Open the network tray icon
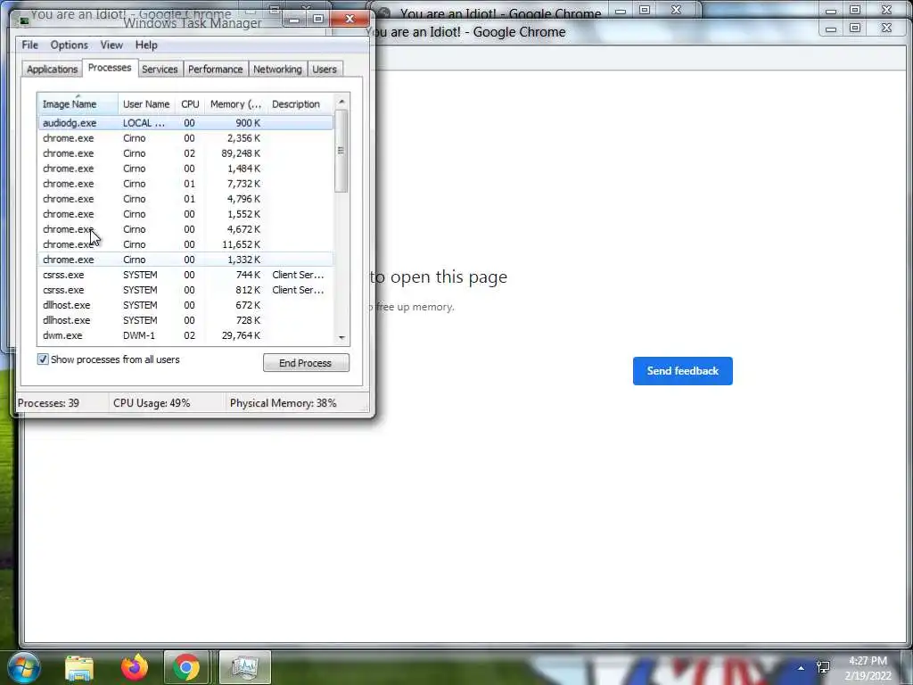The image size is (913, 685). coord(823,667)
